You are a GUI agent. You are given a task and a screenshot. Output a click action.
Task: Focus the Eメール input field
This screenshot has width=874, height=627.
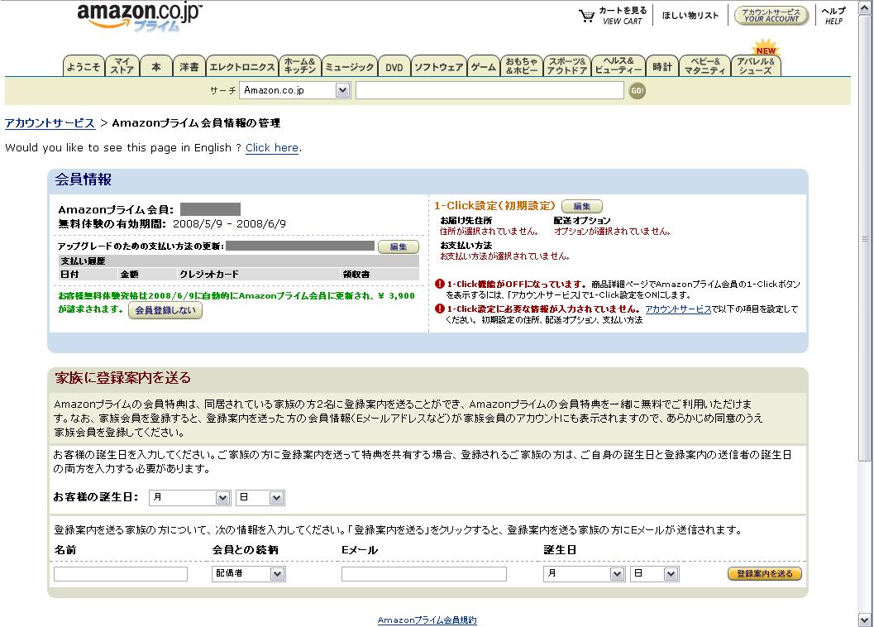click(x=424, y=574)
